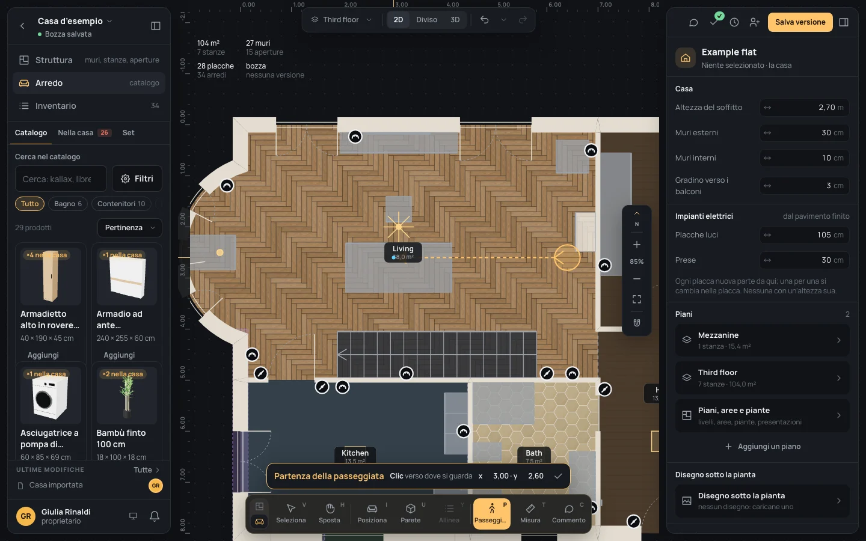Click the Salva versione button
Viewport: 866px width, 541px height.
[x=800, y=22]
